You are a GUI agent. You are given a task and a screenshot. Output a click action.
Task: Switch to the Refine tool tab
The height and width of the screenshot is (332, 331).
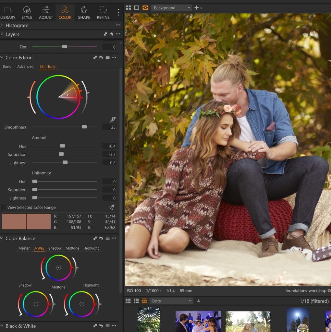[x=103, y=13]
